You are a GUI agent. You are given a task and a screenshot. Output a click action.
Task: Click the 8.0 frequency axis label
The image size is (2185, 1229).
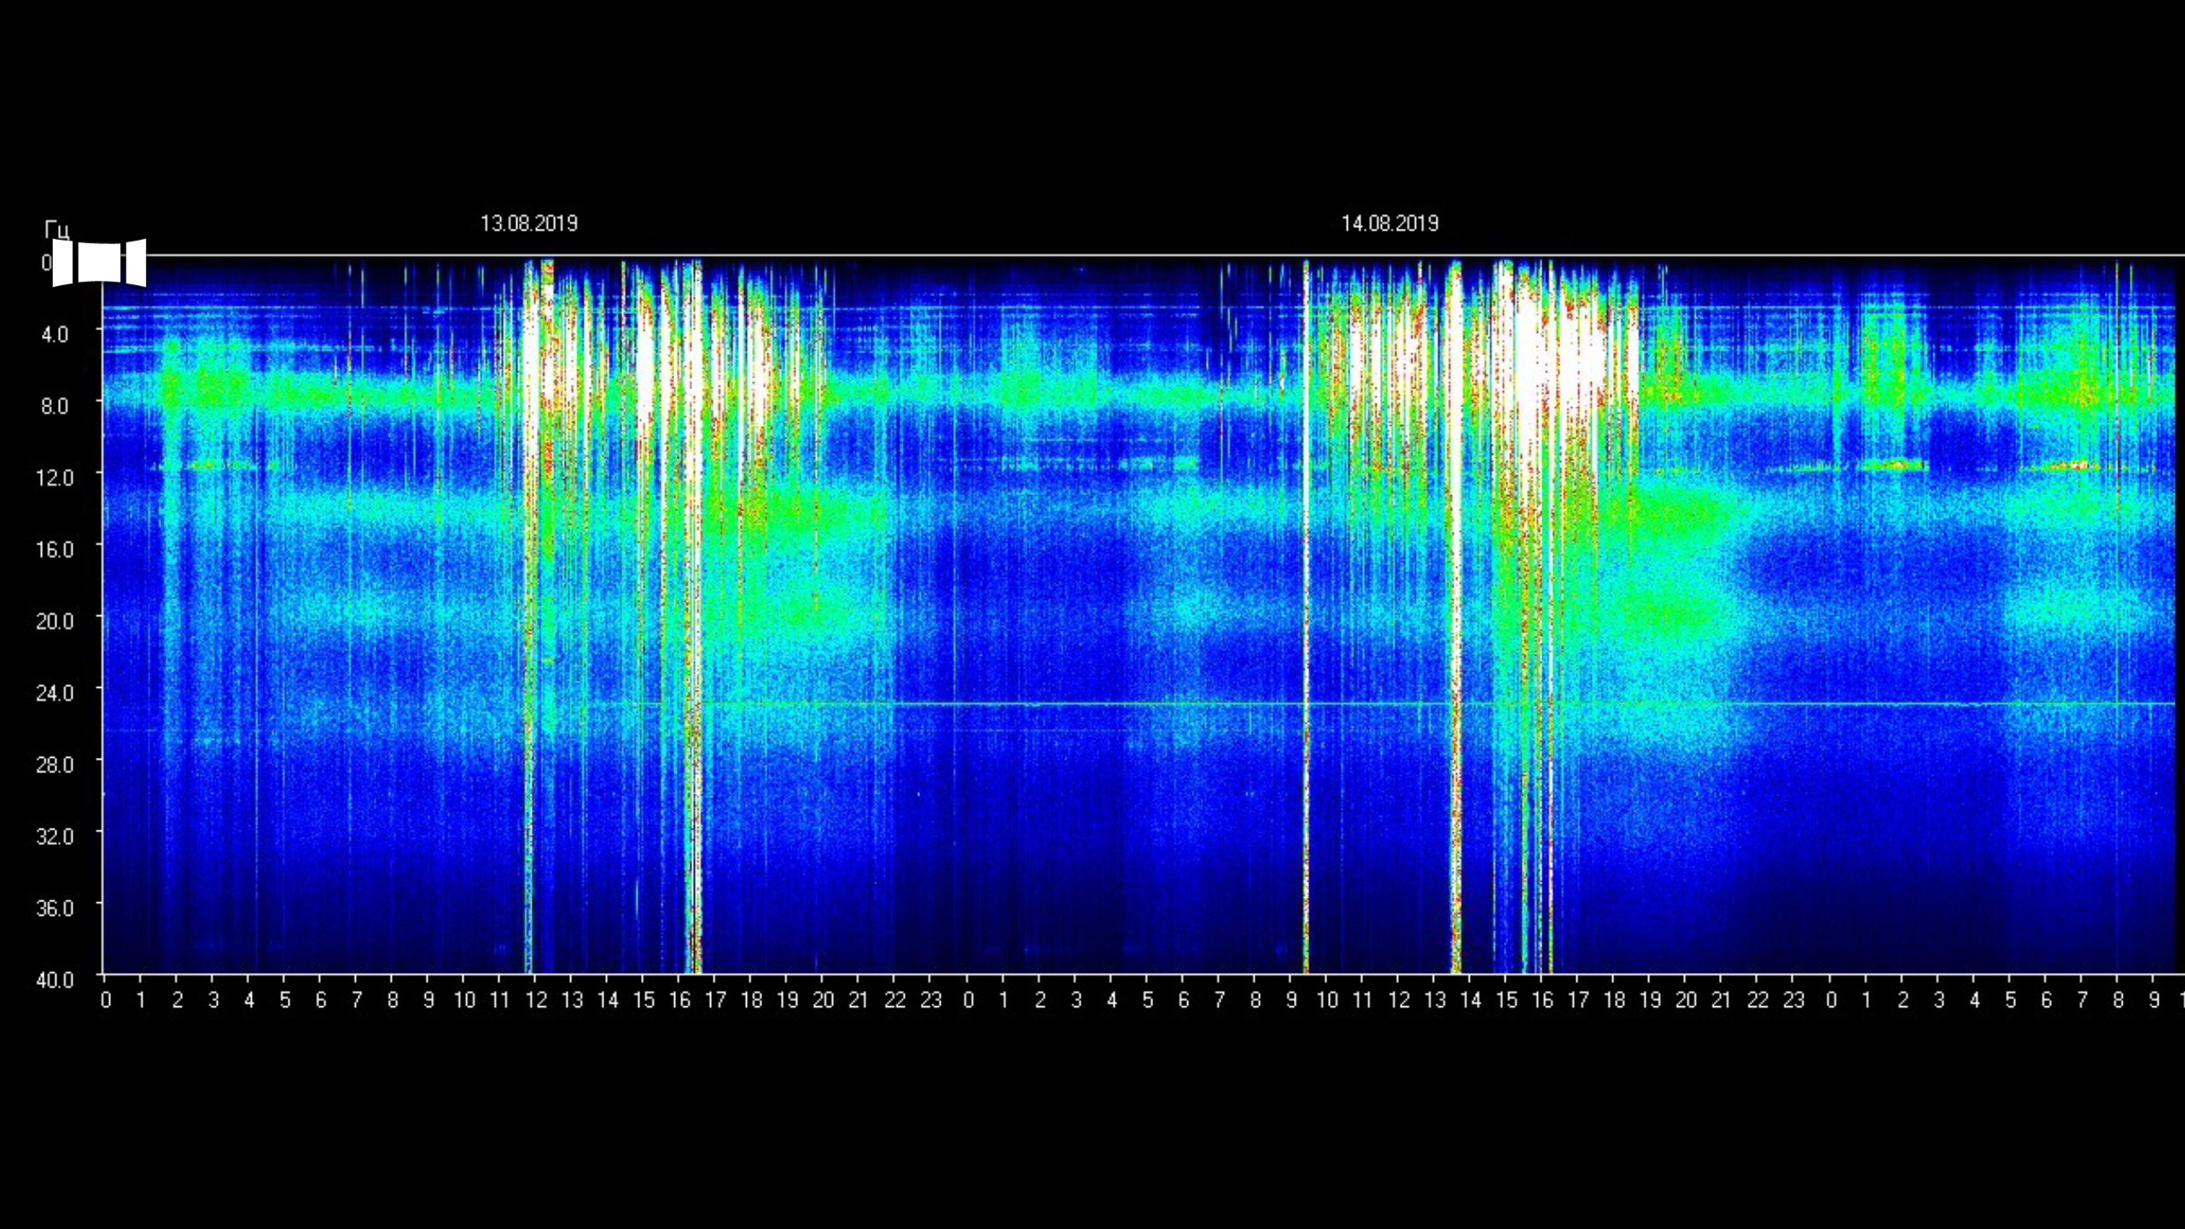pyautogui.click(x=55, y=406)
